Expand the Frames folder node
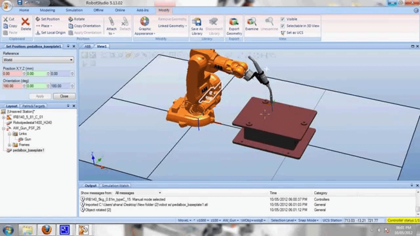This screenshot has height=236, width=420. pyautogui.click(x=10, y=145)
